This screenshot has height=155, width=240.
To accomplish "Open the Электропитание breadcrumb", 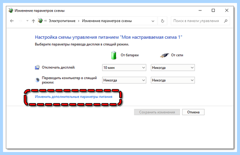I will click(x=62, y=21).
